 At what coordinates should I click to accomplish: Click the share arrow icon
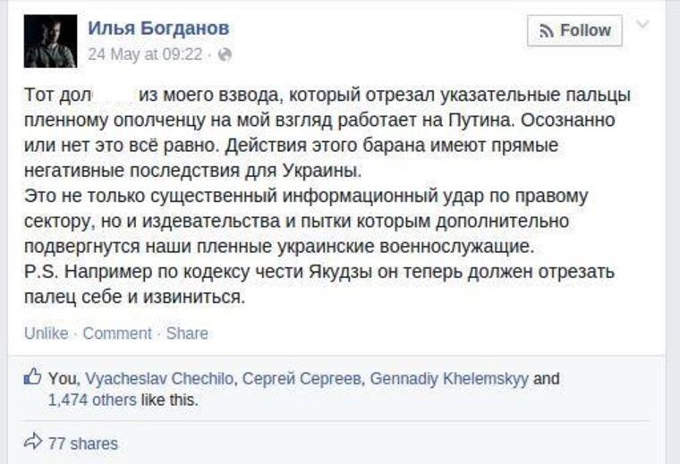33,442
